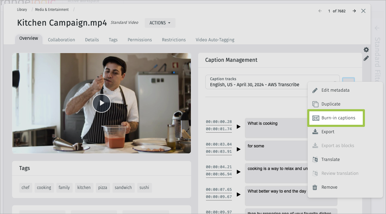Screen dimensions: 386x214
Task: Click the pencil edit icon below gear
Action: (366, 58)
